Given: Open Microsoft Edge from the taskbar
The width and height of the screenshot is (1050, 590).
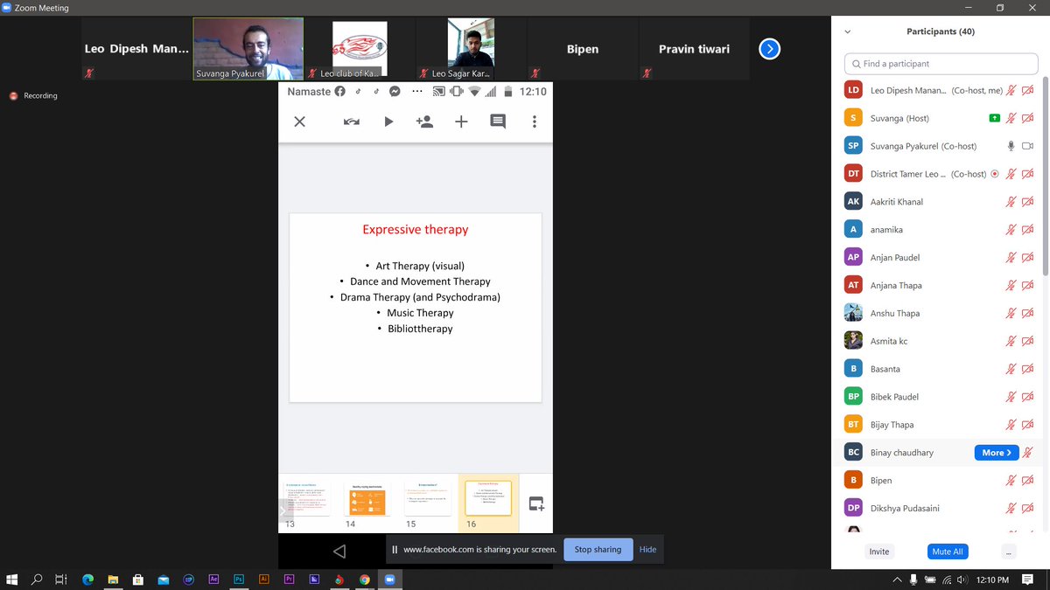Looking at the screenshot, I should point(87,579).
